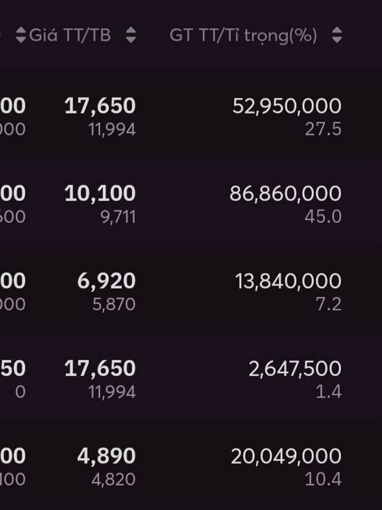This screenshot has height=510, width=382.
Task: Open the row with market value 86,860,000
Action: coord(191,203)
